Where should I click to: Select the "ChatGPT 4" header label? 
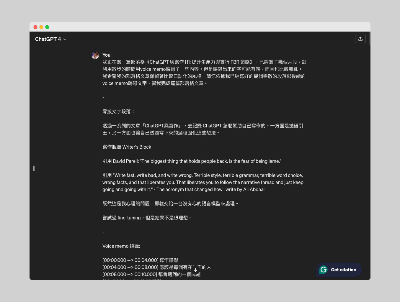48,39
